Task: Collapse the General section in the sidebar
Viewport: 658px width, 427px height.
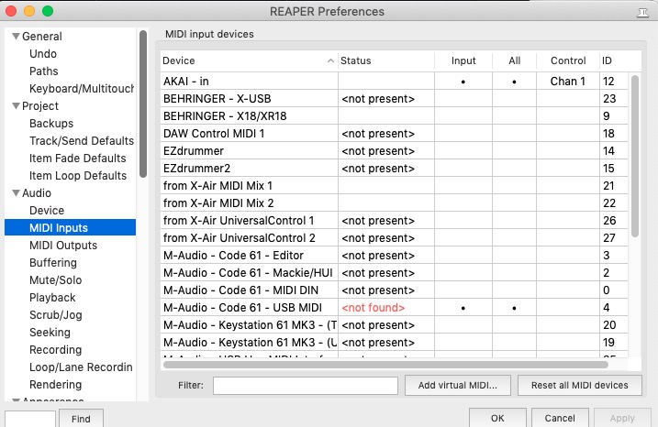Action: coord(13,37)
